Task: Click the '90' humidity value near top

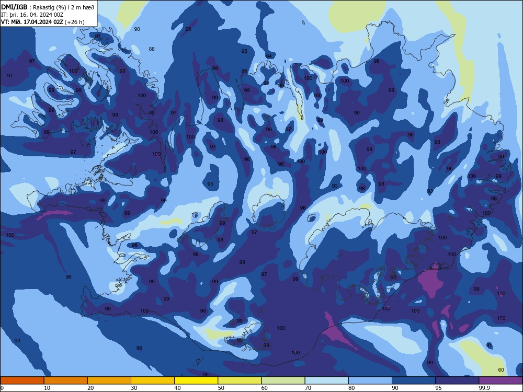Action: [137, 29]
